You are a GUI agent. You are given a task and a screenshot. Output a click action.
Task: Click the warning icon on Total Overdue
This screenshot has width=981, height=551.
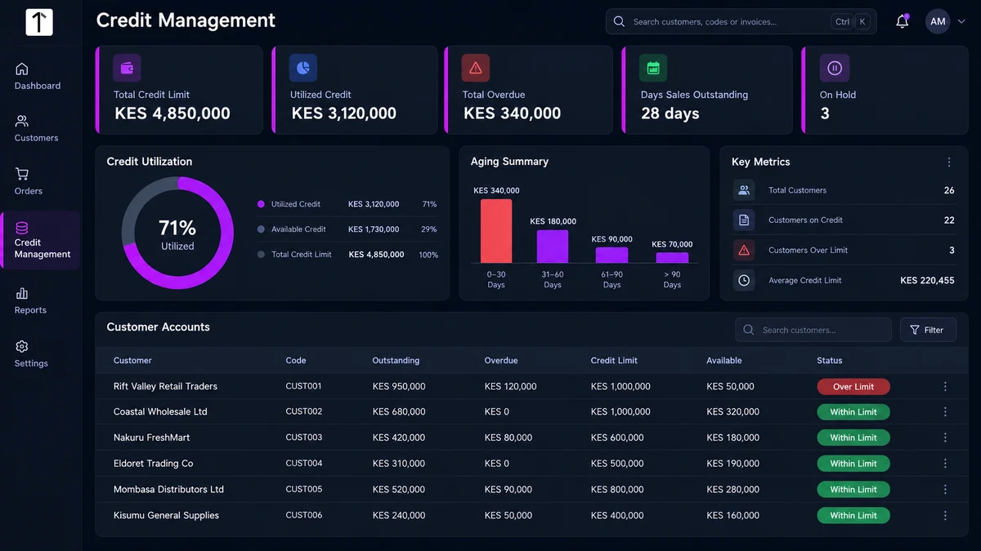point(476,68)
